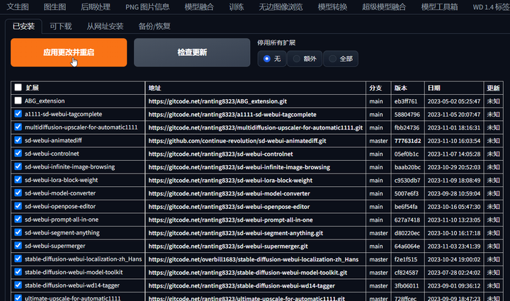Select 额外 radio option

click(x=305, y=59)
